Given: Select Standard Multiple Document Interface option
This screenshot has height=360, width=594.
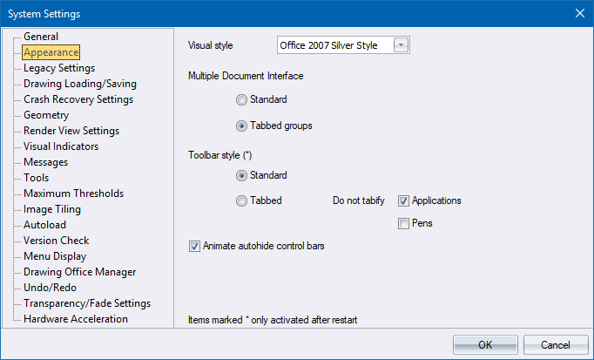Looking at the screenshot, I should (241, 100).
